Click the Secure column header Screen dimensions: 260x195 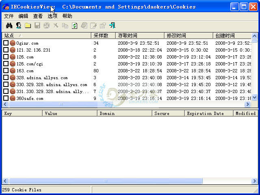coord(168,113)
